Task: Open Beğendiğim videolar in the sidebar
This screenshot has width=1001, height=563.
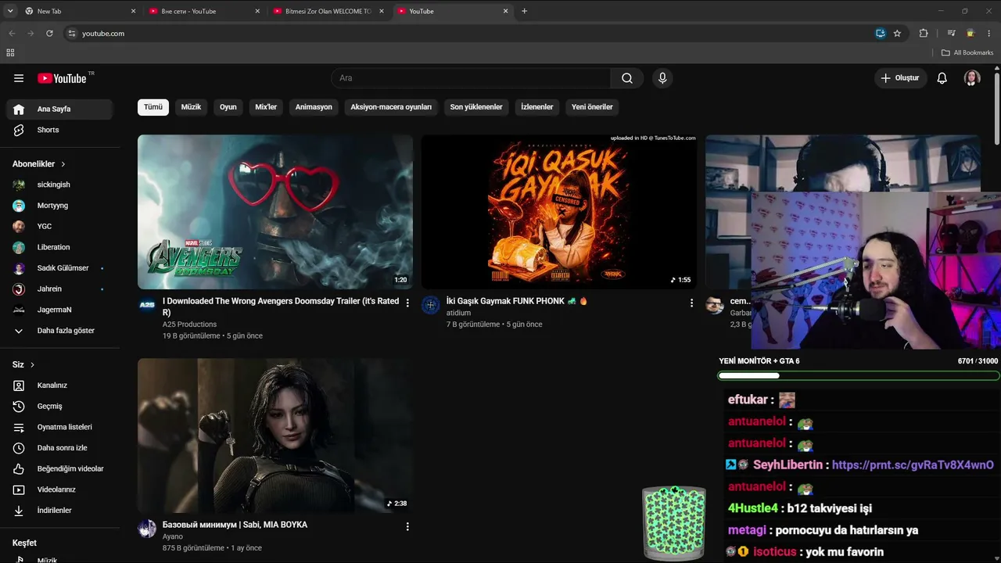Action: tap(60, 469)
